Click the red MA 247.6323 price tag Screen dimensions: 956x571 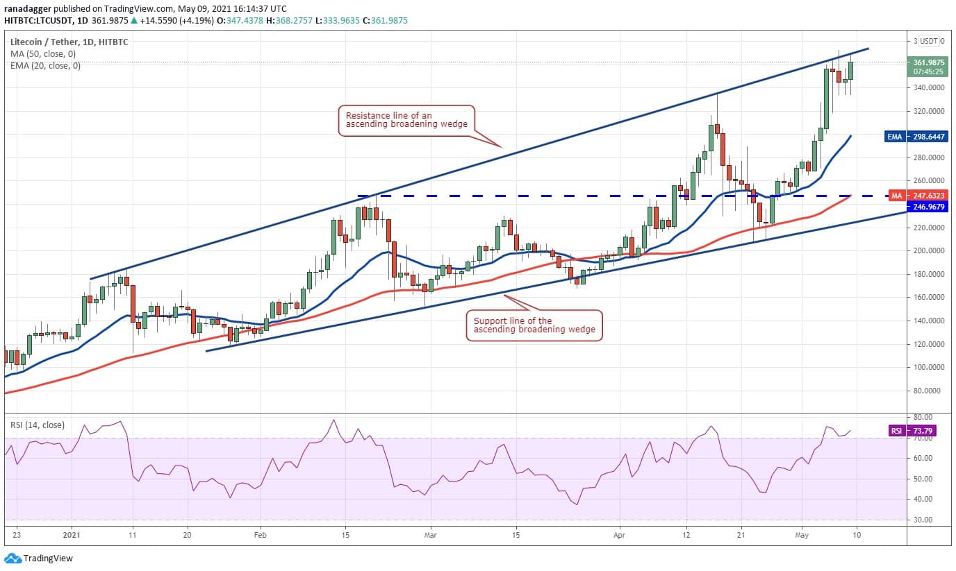tap(917, 196)
